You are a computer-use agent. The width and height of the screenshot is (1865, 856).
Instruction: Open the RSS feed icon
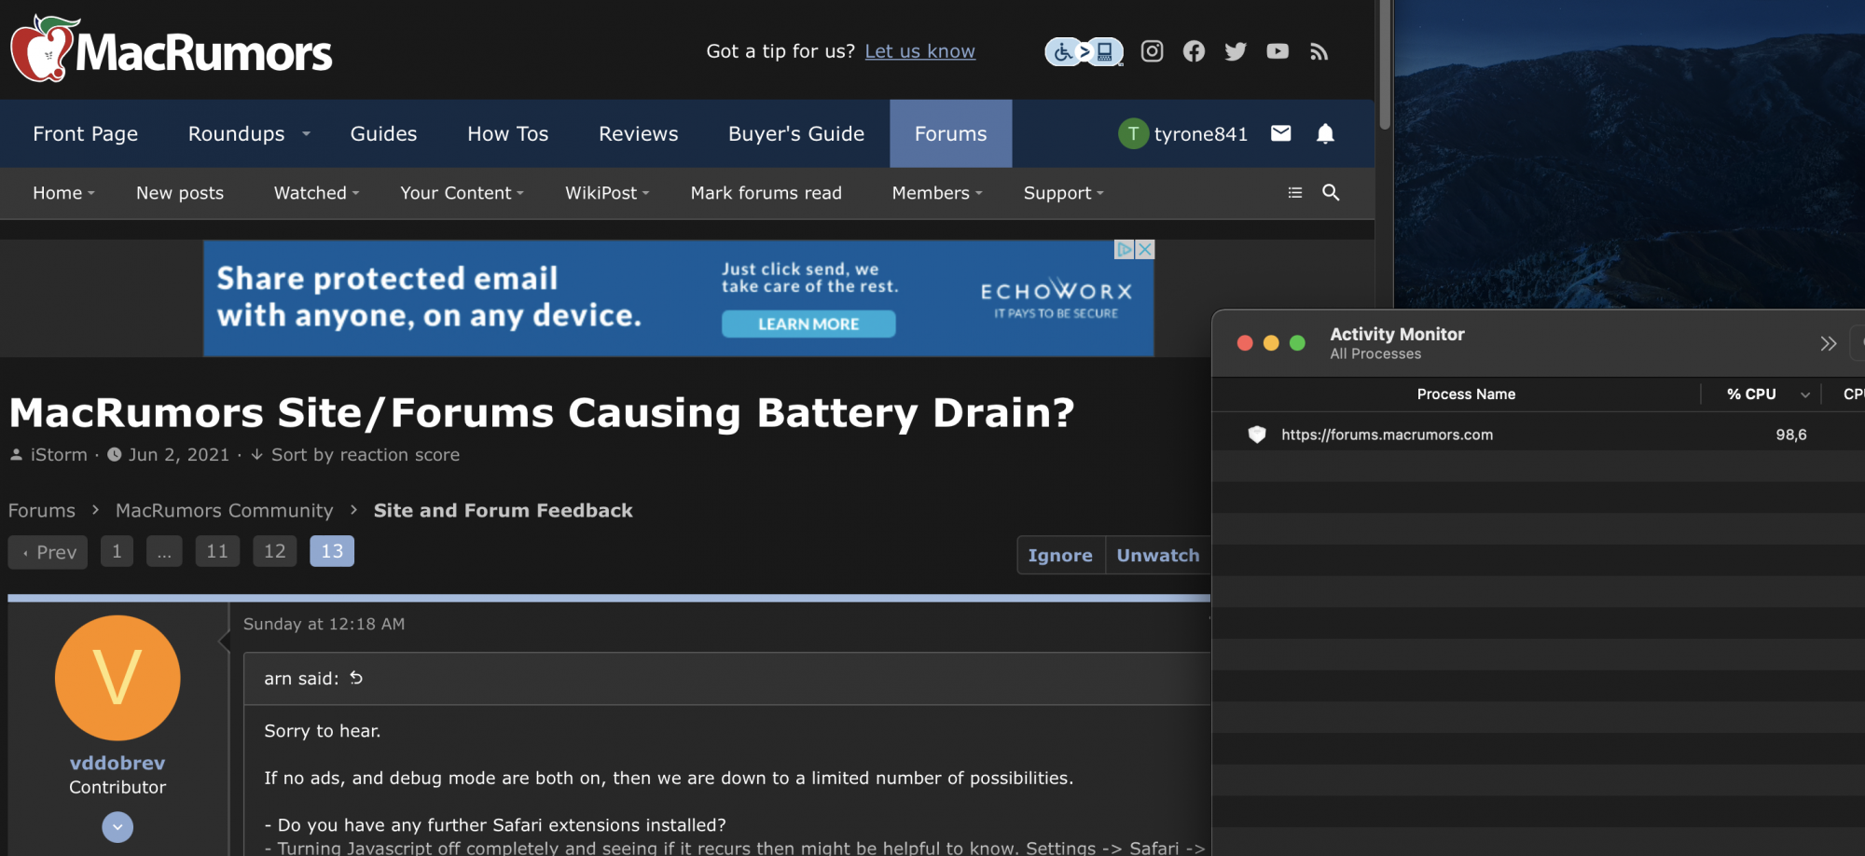click(1319, 52)
